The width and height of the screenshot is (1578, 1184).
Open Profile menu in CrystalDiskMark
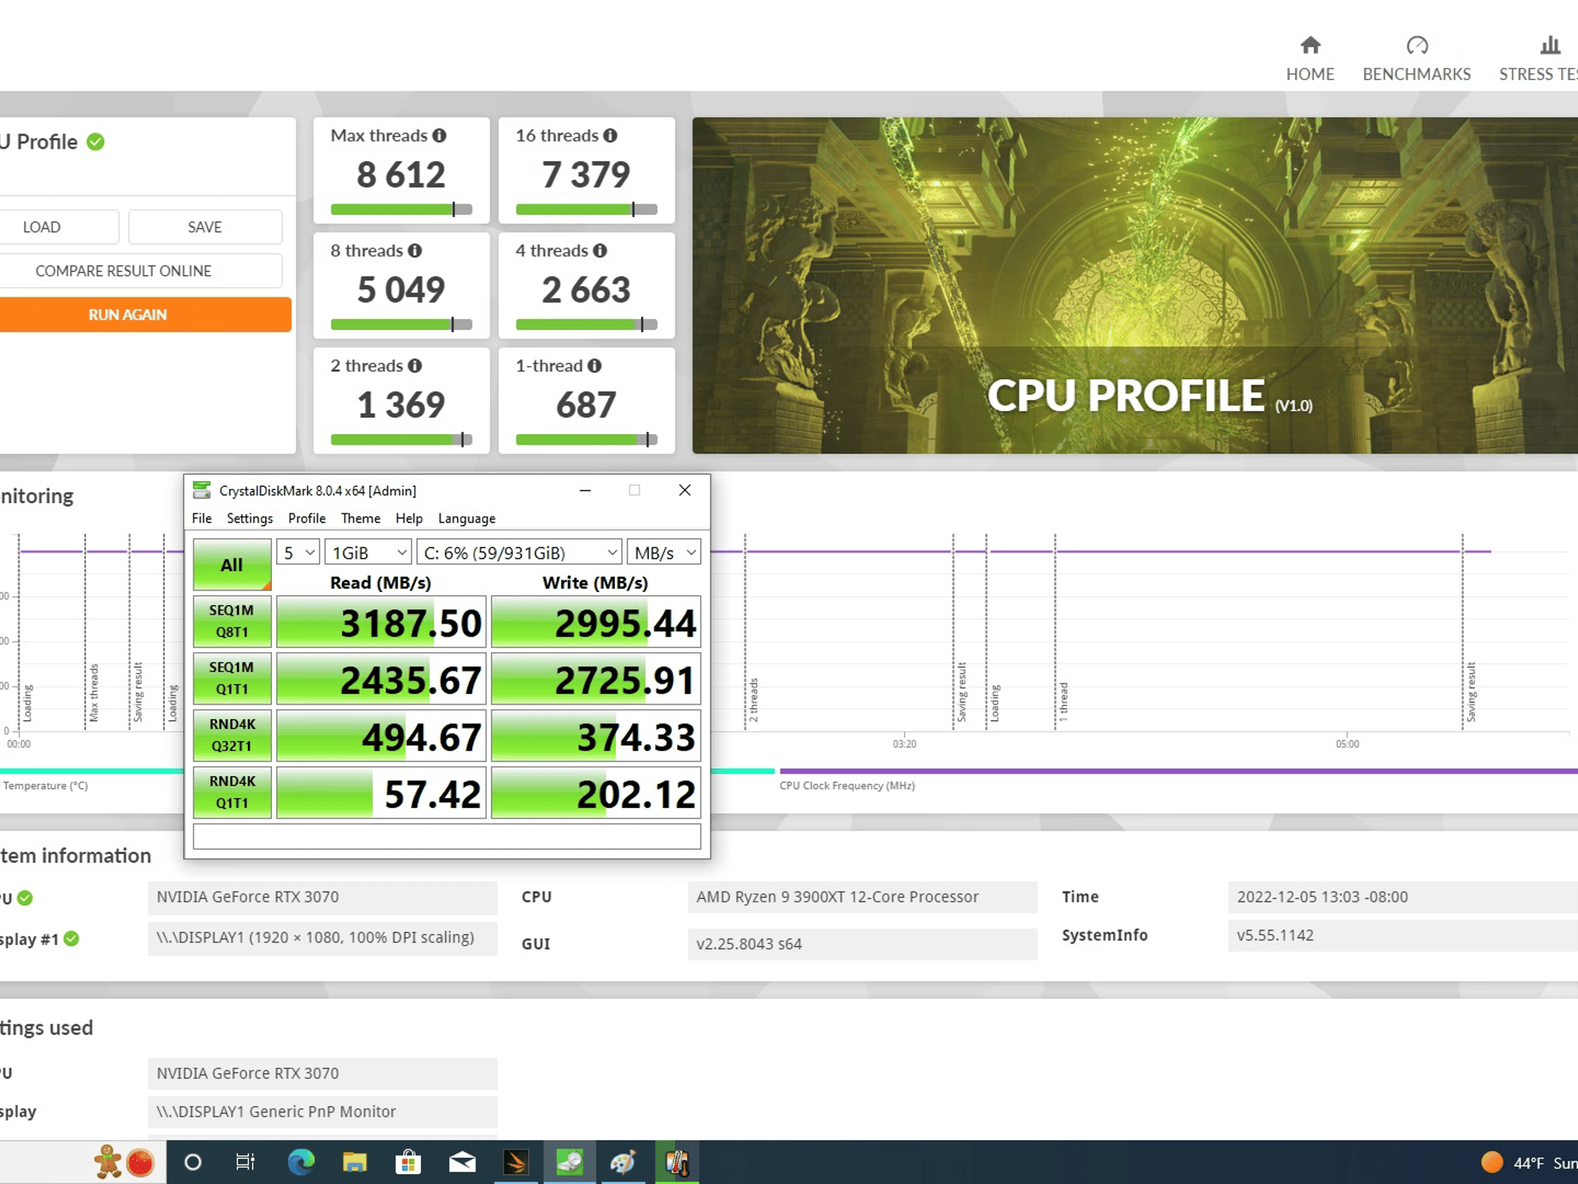pos(307,518)
